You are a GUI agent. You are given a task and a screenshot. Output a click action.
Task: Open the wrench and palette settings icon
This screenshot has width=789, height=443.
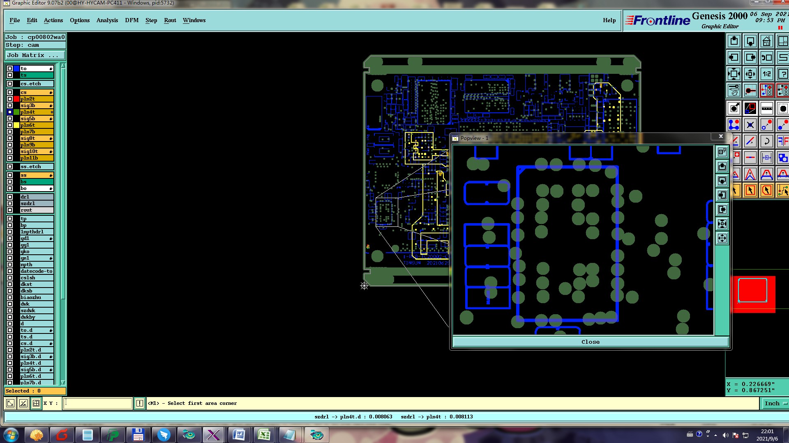coord(734,90)
